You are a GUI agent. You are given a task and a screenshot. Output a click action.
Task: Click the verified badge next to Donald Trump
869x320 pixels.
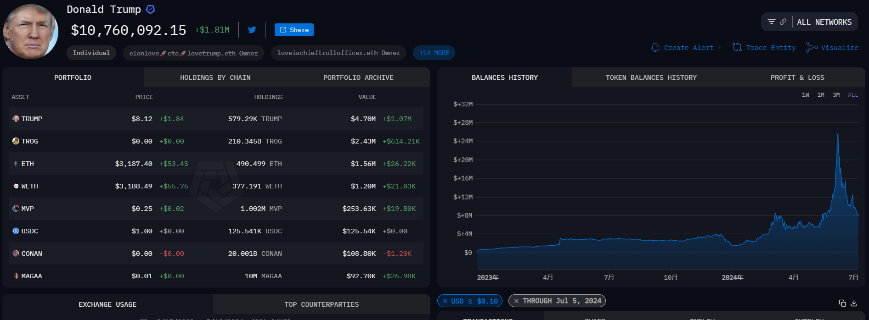point(150,9)
